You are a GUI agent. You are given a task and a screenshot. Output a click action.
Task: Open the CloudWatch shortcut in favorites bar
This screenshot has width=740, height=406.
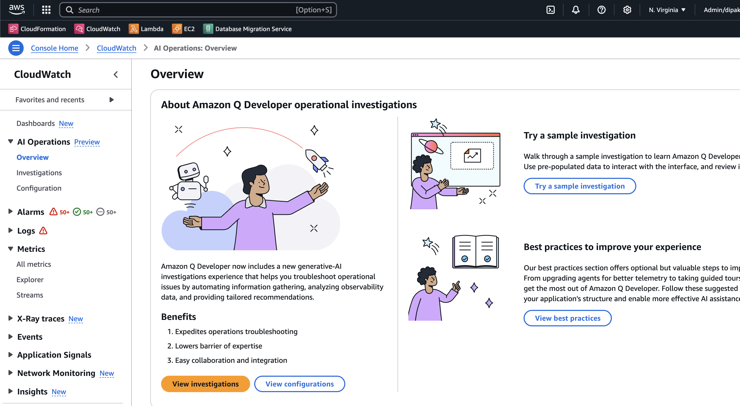pos(97,29)
